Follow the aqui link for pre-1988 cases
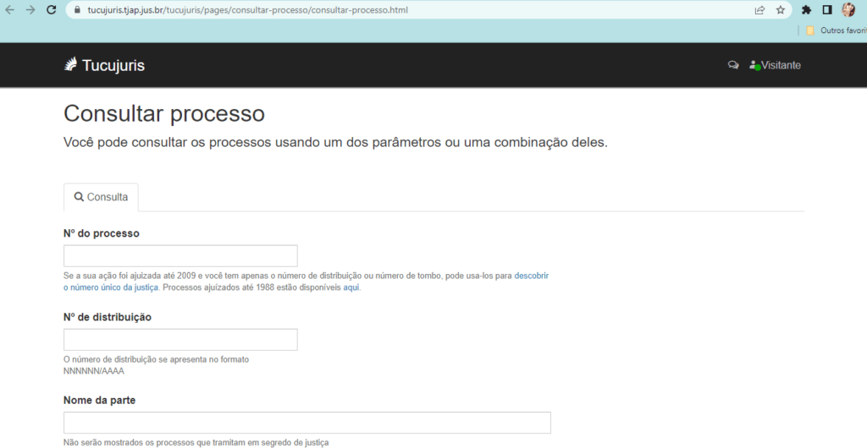The height and width of the screenshot is (448, 867). [x=351, y=287]
